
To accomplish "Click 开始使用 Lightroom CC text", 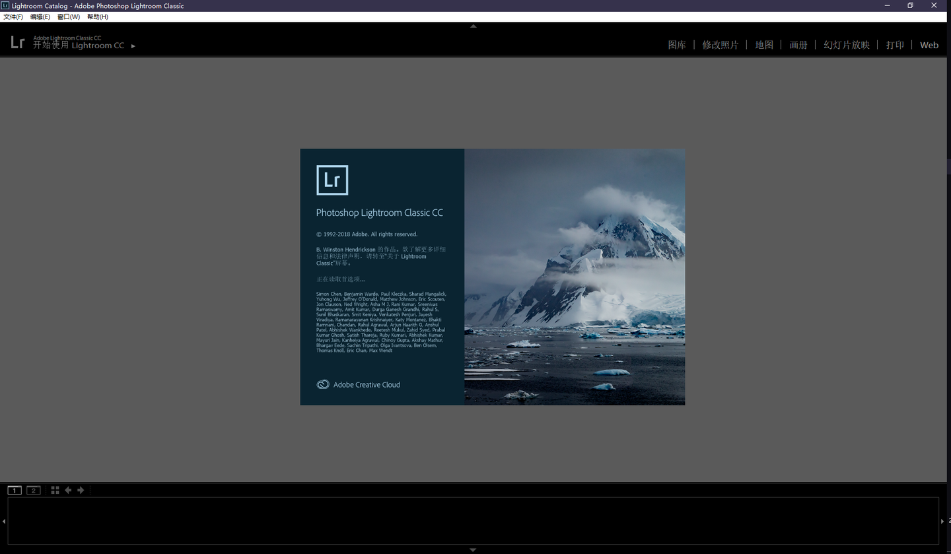I will coord(79,46).
